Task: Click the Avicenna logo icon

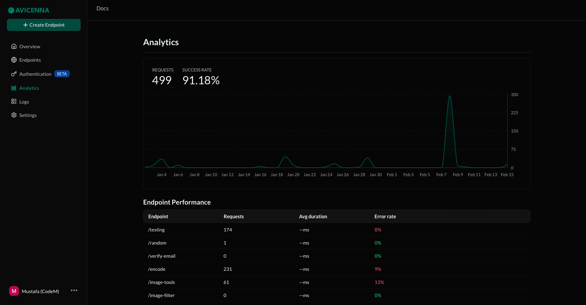Action: tap(11, 10)
